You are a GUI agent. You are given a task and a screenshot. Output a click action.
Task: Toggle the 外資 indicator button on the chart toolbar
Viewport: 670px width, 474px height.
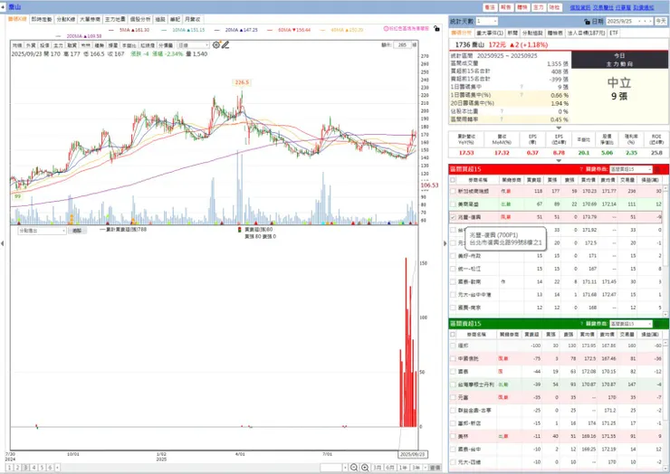31,45
